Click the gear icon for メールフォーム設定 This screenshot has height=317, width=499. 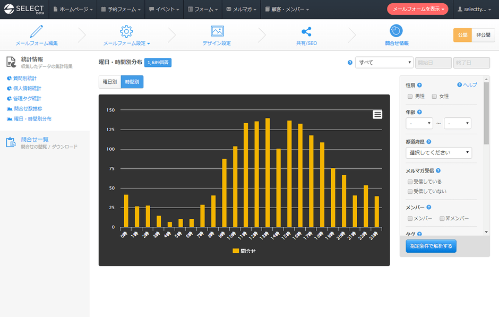coord(126,31)
